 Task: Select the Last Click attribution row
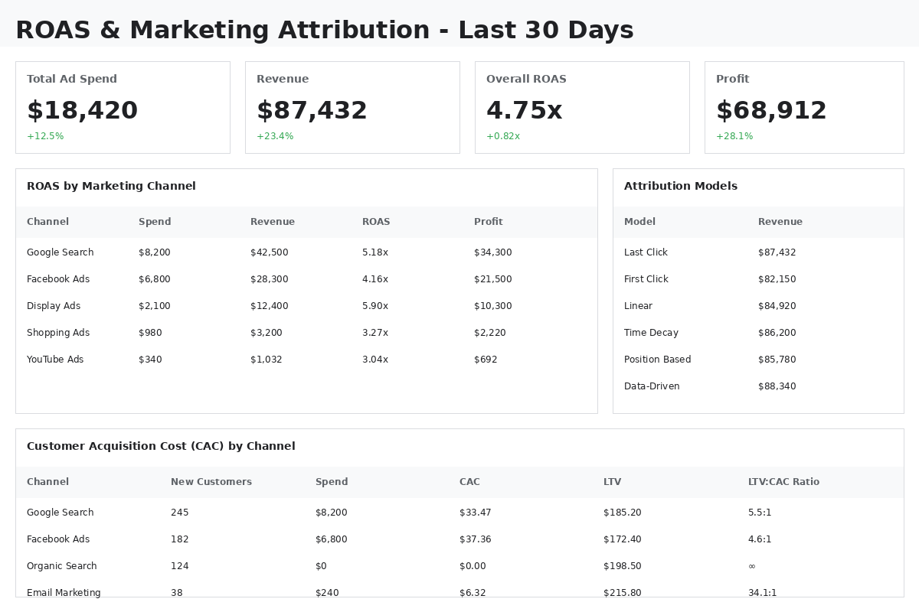tap(758, 252)
